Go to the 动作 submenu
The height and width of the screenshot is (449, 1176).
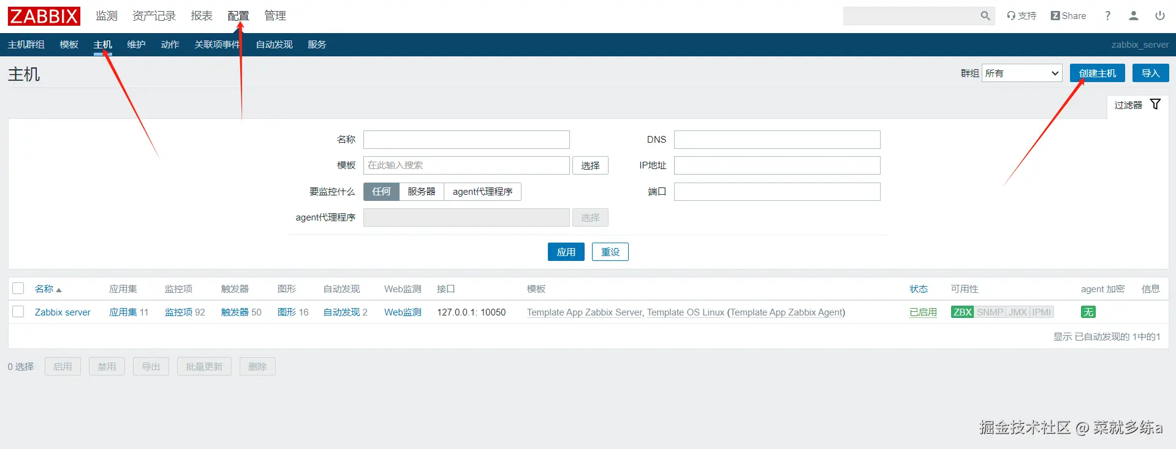pos(170,45)
